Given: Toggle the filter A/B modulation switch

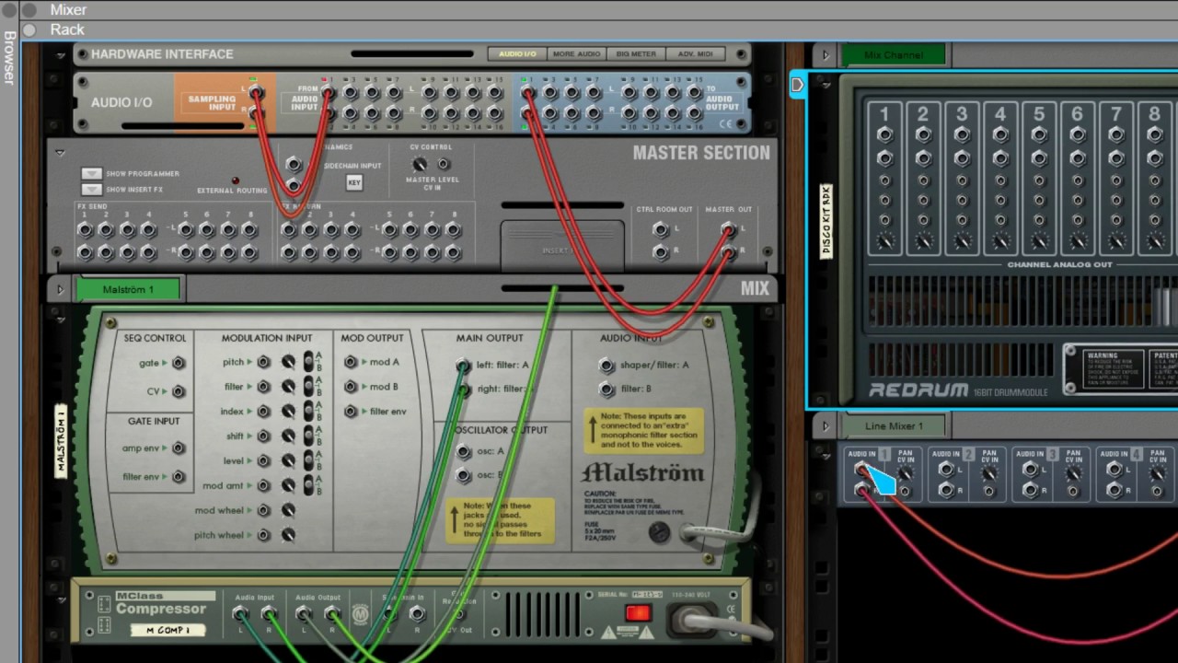Looking at the screenshot, I should click(x=309, y=387).
